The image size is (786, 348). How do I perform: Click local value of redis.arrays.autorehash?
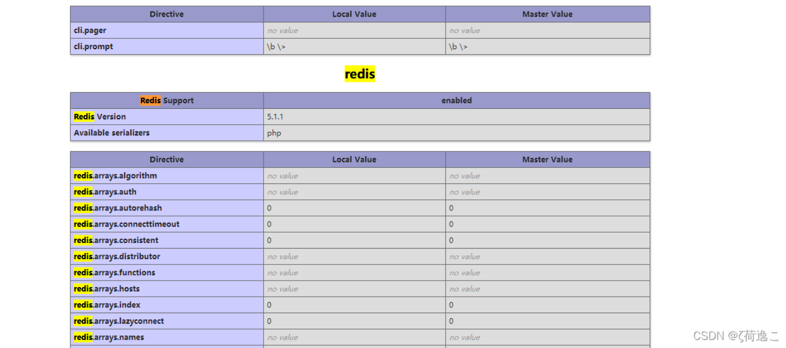(355, 208)
